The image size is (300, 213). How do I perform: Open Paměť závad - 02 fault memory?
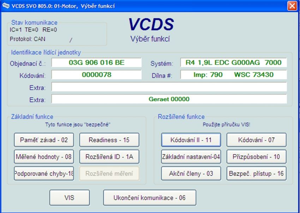[44, 140]
